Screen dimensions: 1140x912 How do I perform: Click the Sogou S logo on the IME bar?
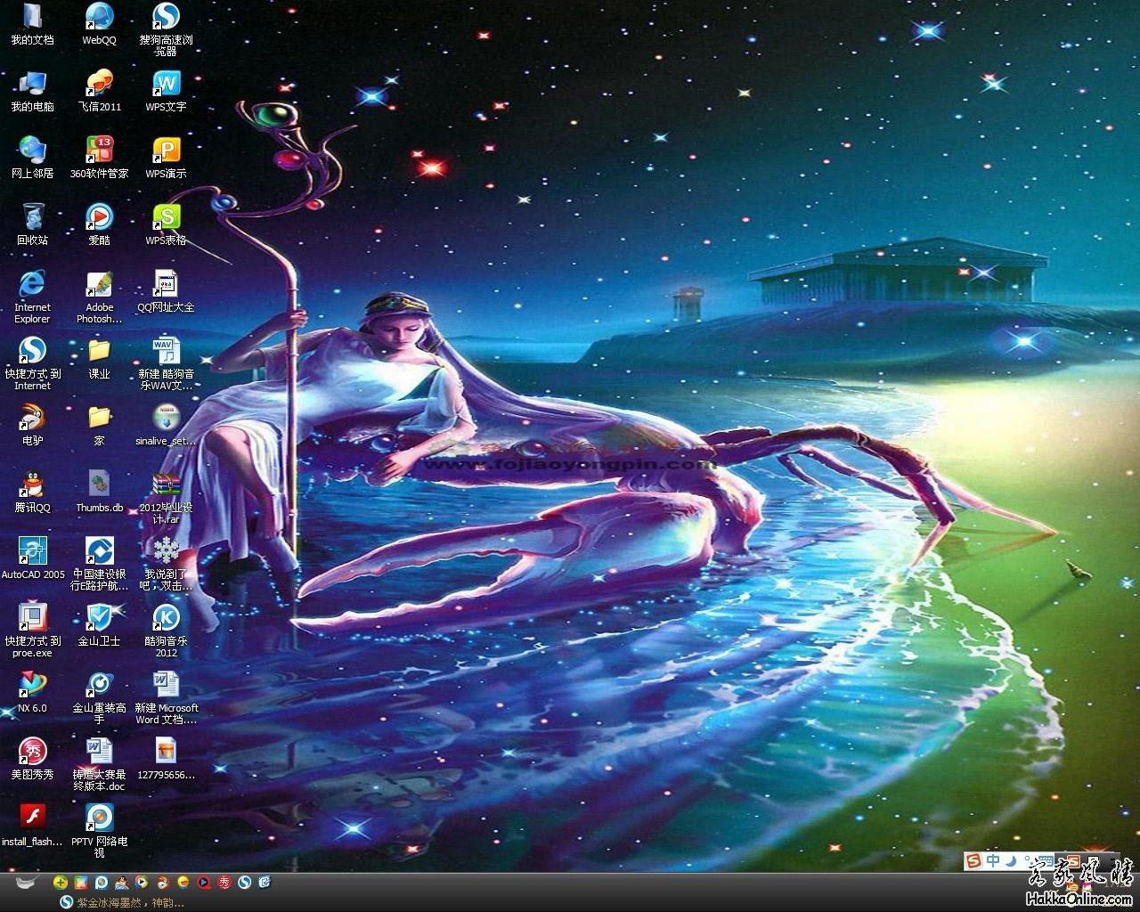(x=974, y=860)
